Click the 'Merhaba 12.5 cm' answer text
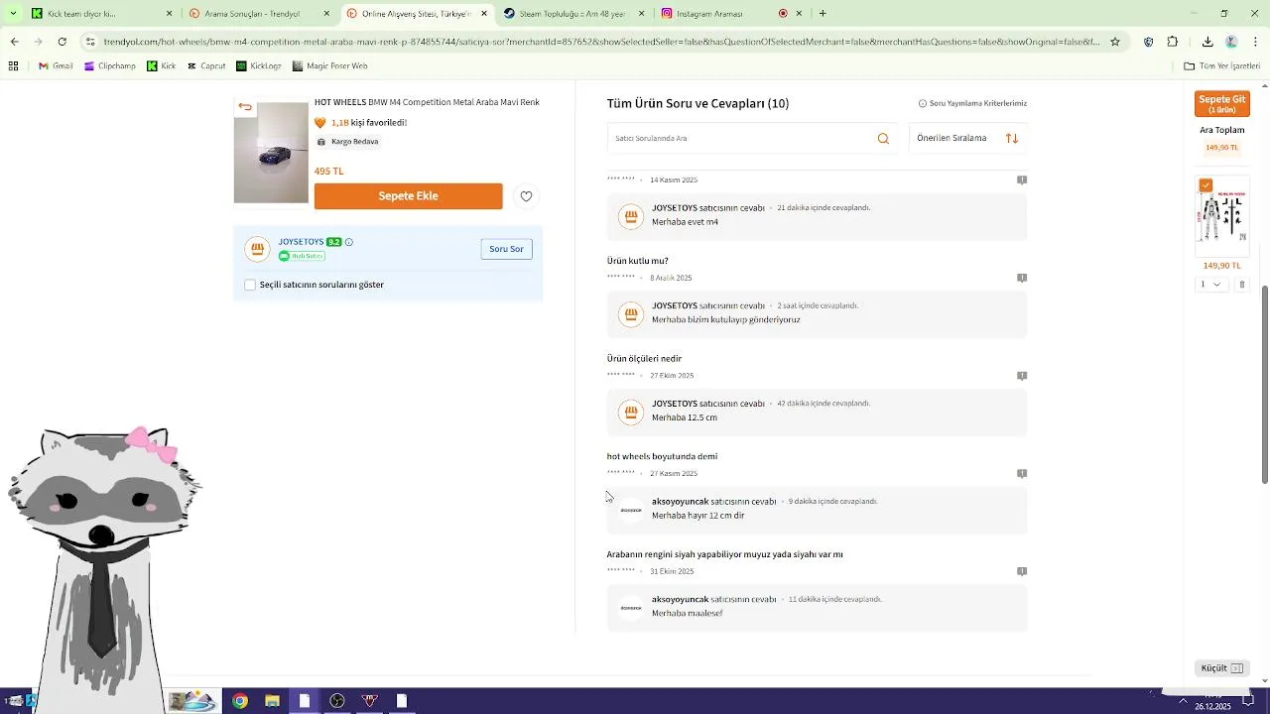1270x714 pixels. point(685,417)
